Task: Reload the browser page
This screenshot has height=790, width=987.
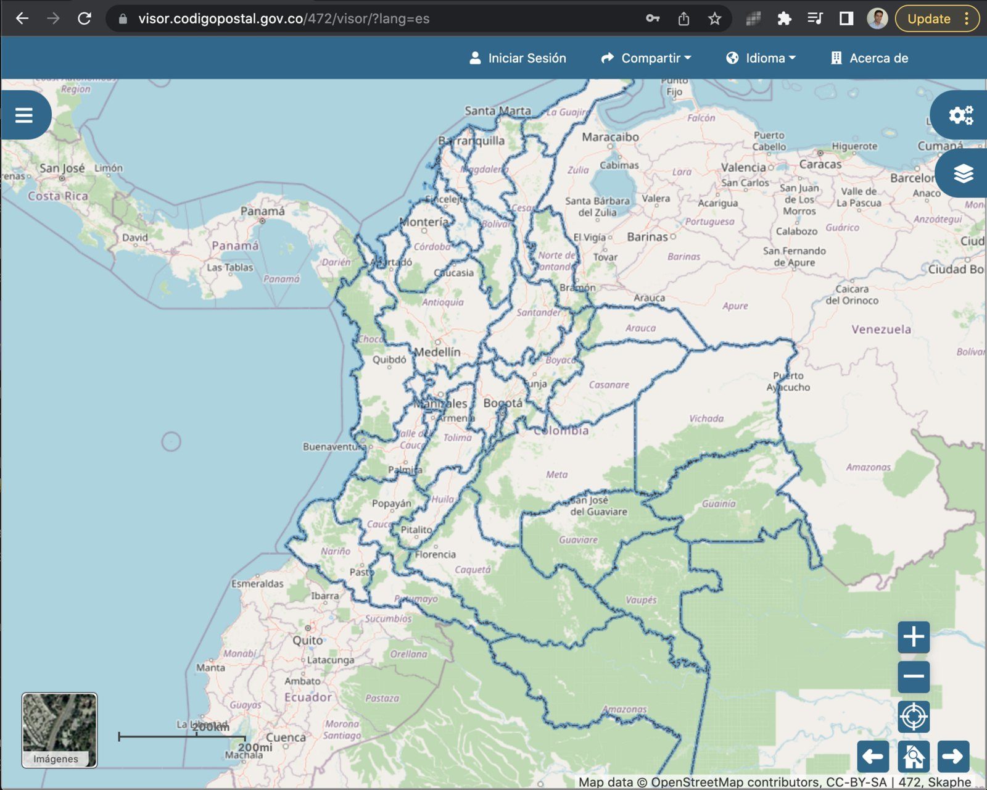Action: point(85,19)
